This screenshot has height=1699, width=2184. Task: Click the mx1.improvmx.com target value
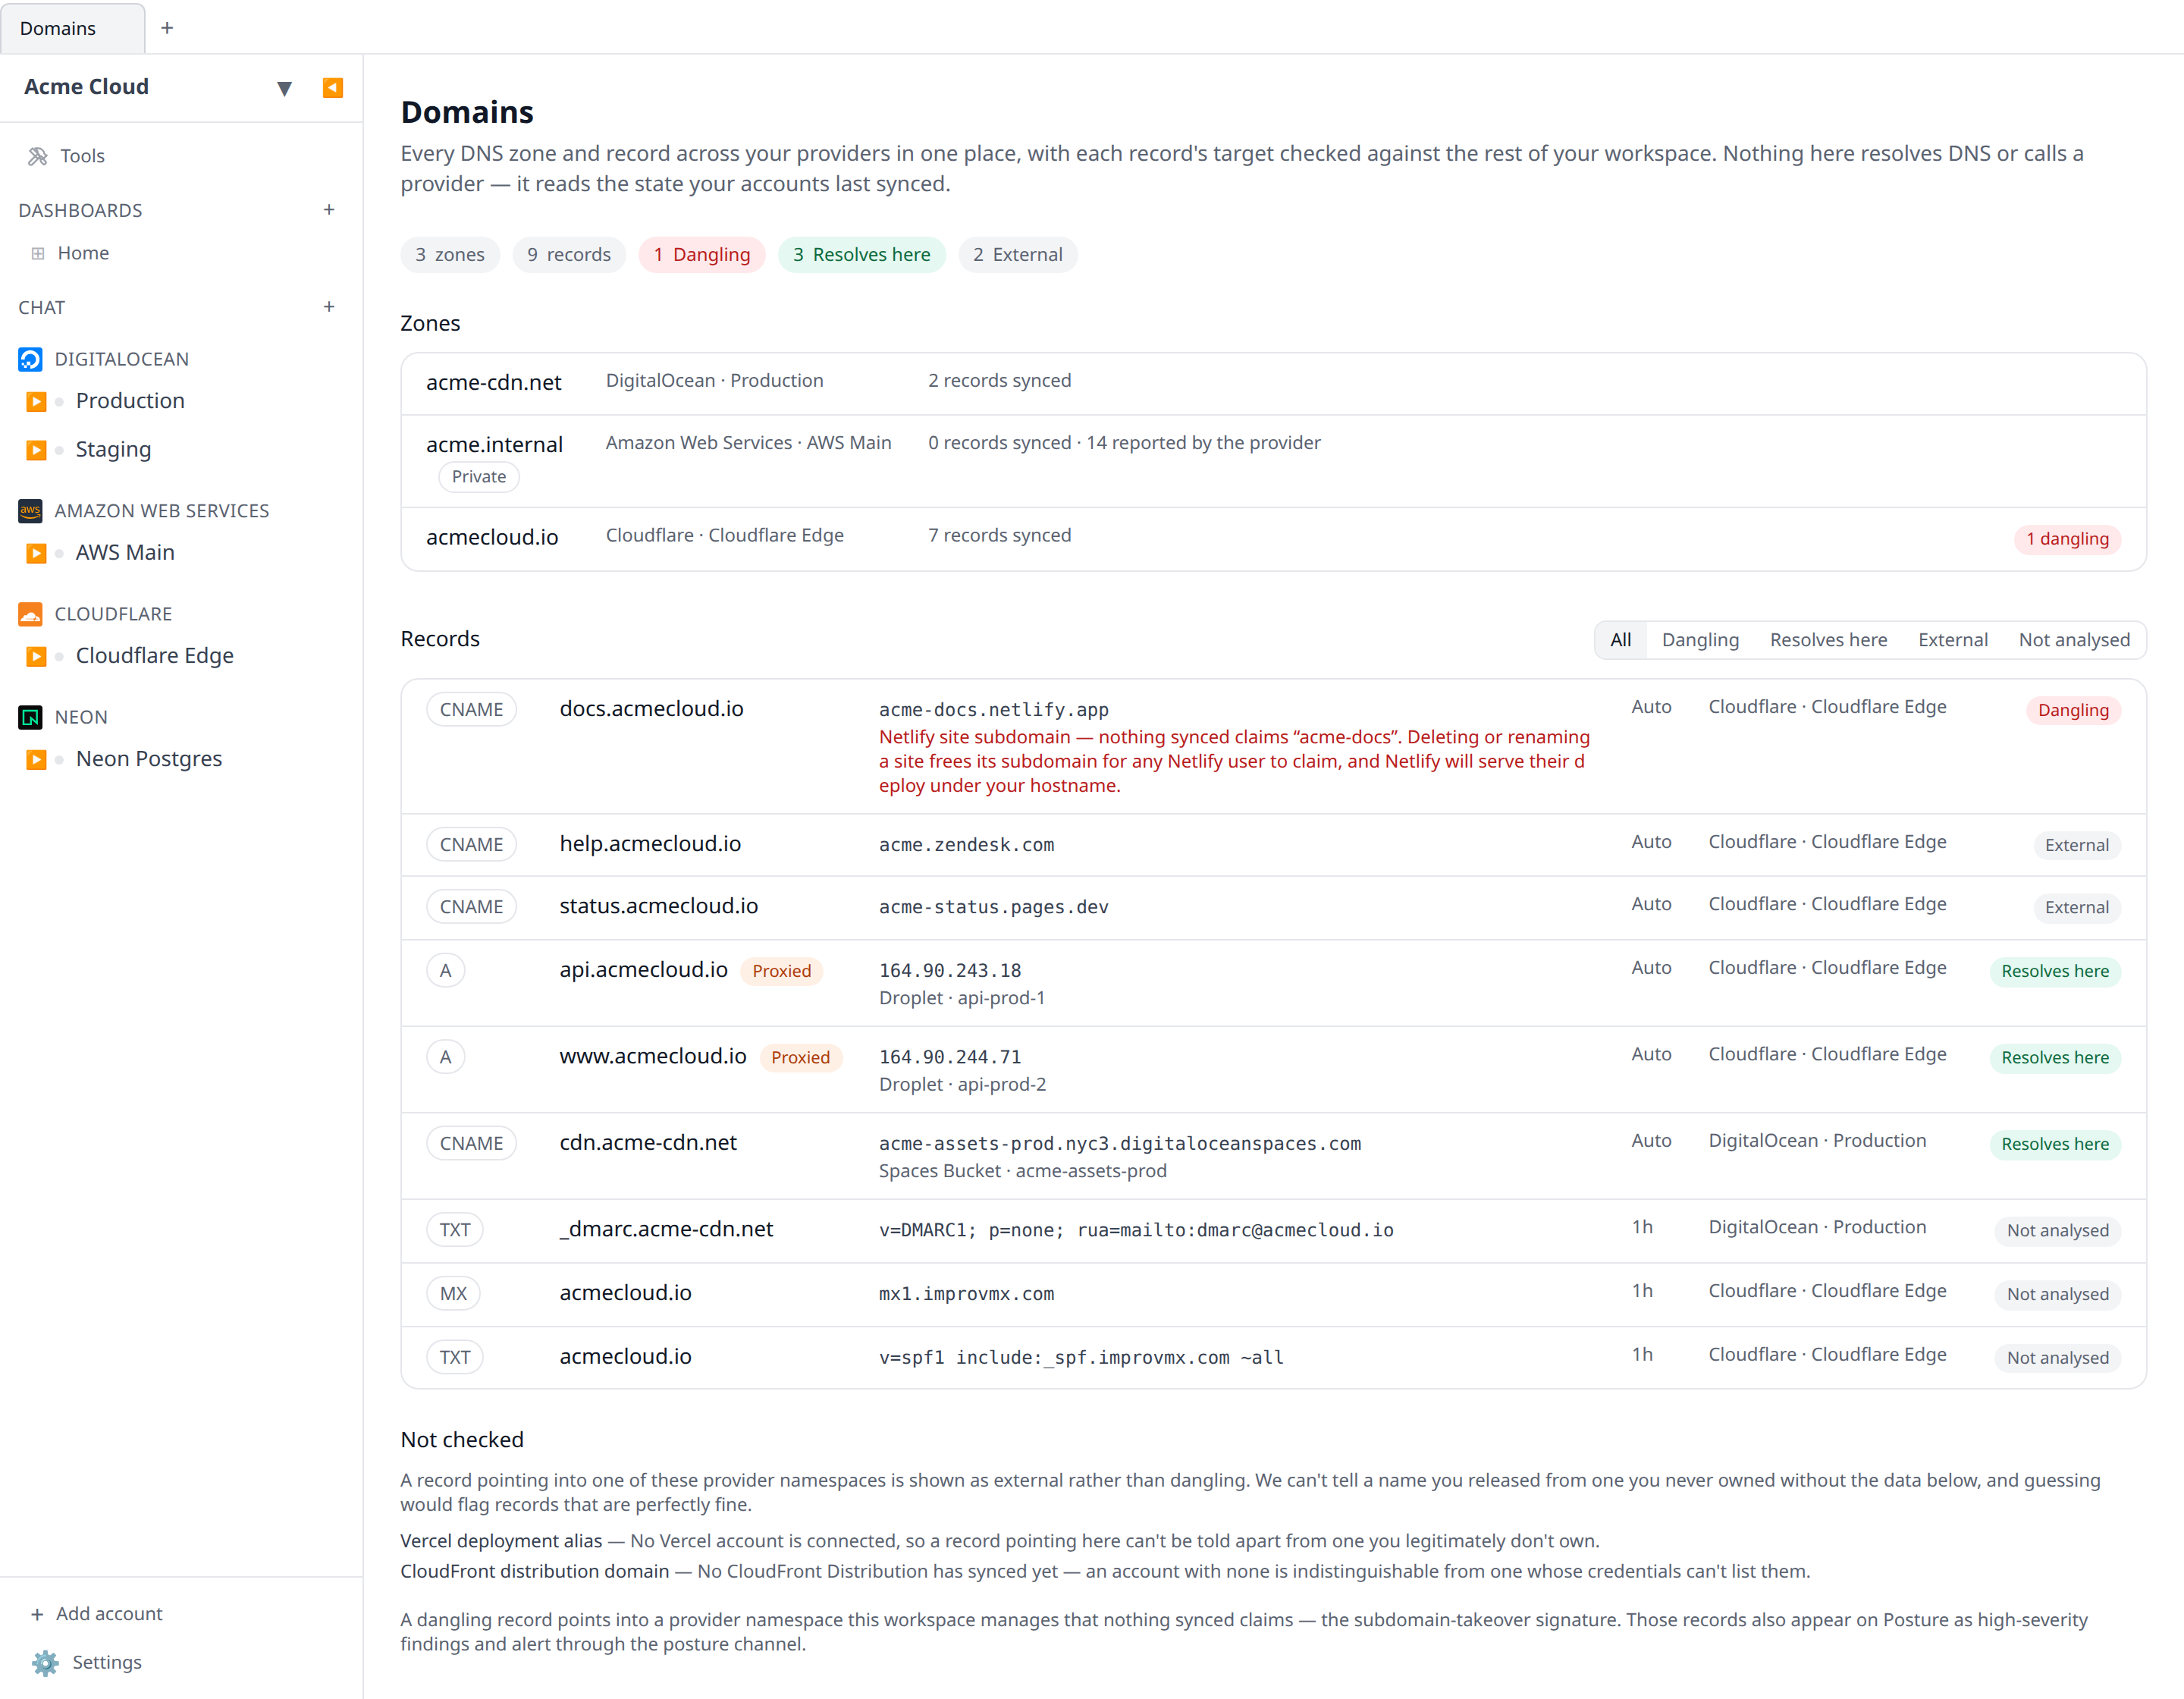tap(966, 1294)
